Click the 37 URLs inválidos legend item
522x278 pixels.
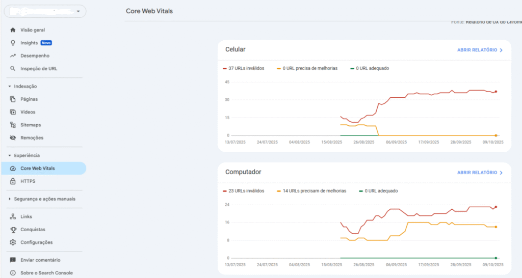(244, 68)
